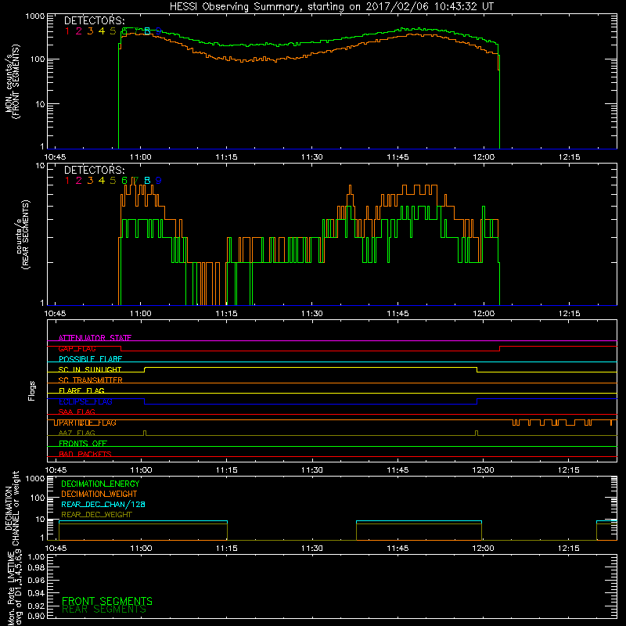
Task: Click the ECLIPSE_FLAG label
Action: (x=85, y=401)
